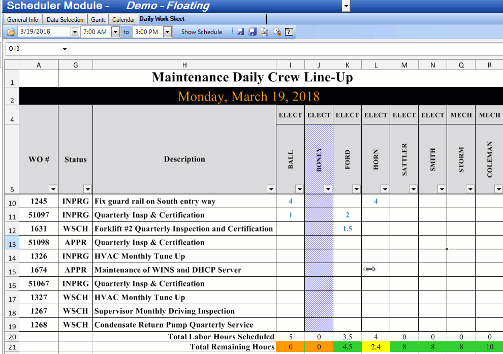Open the SMITH column filter dropdown
The height and width of the screenshot is (354, 503).
click(x=442, y=189)
